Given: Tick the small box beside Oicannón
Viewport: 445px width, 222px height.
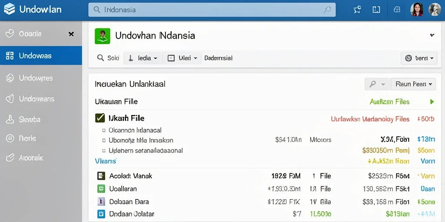Looking at the screenshot, I should point(103,131).
